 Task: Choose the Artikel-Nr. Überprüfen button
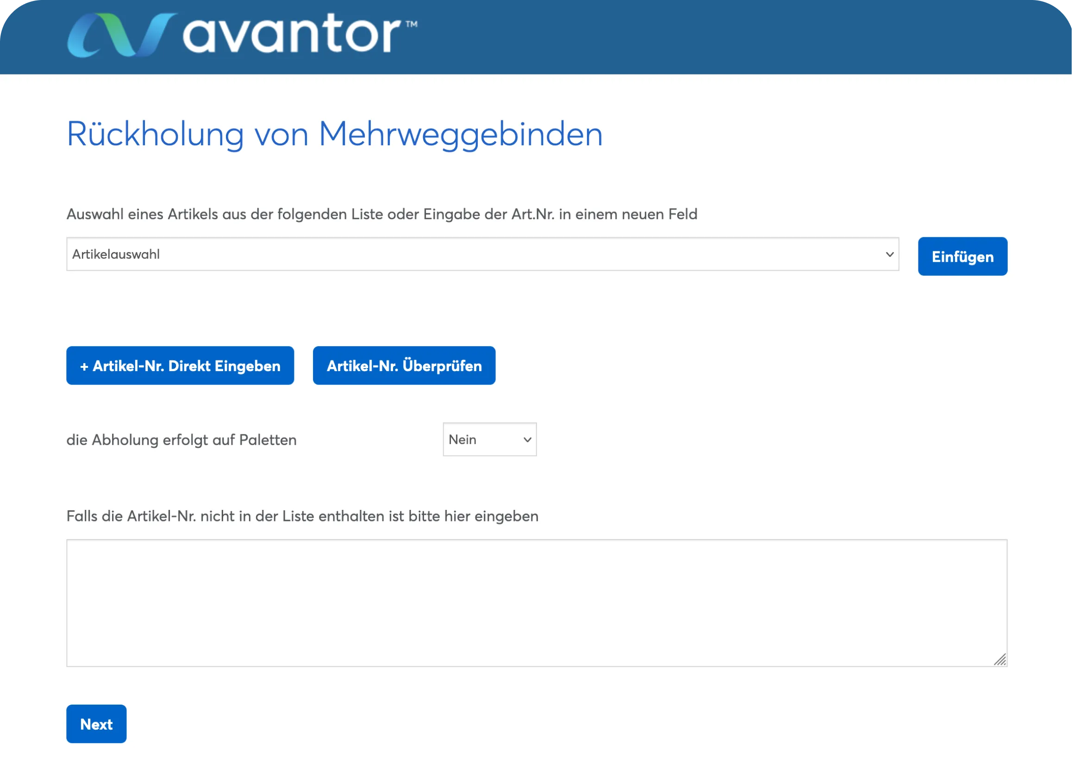(405, 366)
